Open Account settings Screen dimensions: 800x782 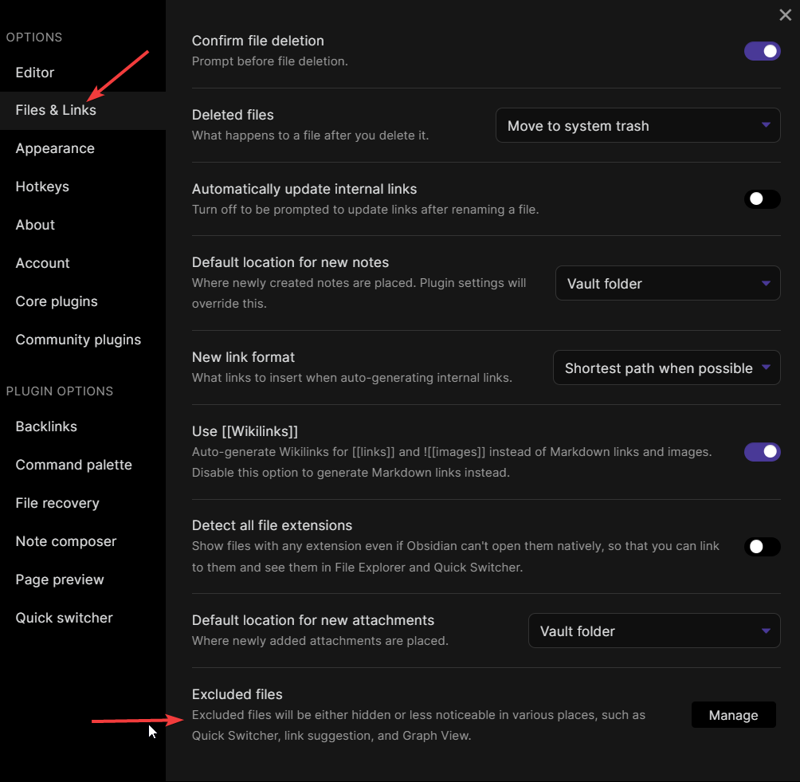click(x=42, y=263)
